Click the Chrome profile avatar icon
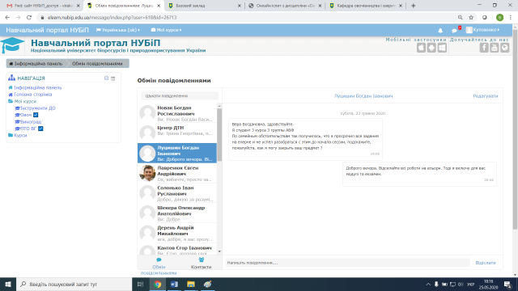The width and height of the screenshot is (518, 291). coord(499,18)
